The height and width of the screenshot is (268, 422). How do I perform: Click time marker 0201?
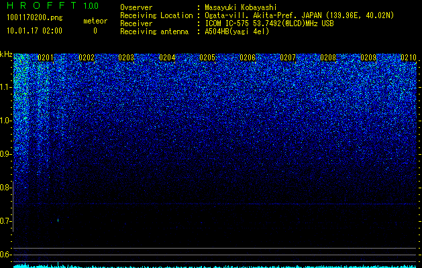[x=46, y=58]
